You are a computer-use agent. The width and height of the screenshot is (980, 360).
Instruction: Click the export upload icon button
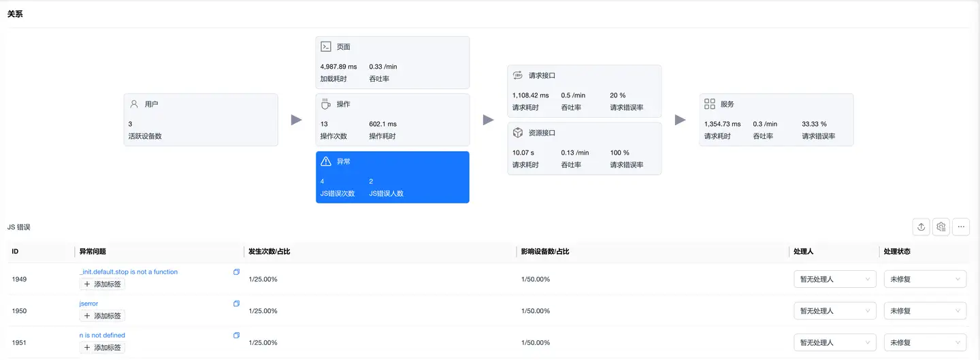(921, 227)
